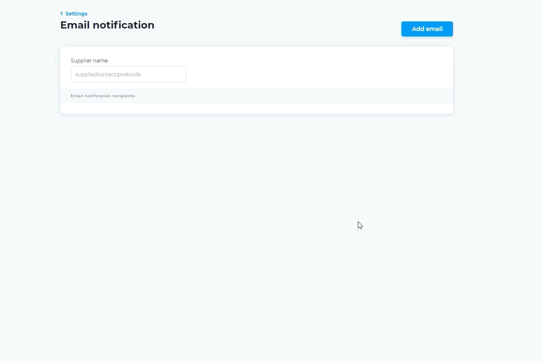
Task: Select the supplier search placeholder text
Action: [107, 74]
